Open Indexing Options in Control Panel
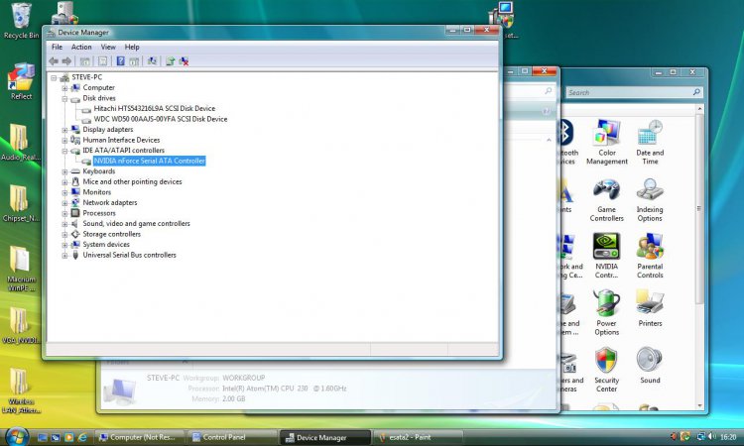 pyautogui.click(x=650, y=200)
